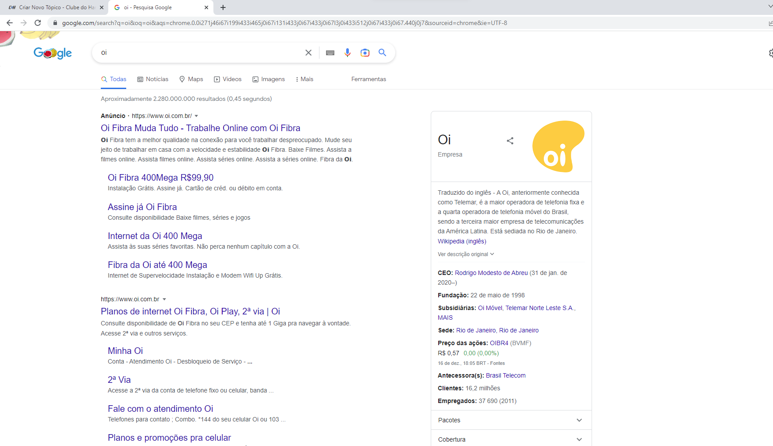Share the Oi knowledge panel
773x446 pixels.
coord(510,141)
